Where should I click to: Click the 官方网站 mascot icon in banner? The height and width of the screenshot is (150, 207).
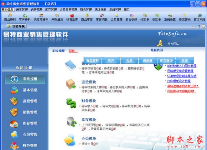160,43
